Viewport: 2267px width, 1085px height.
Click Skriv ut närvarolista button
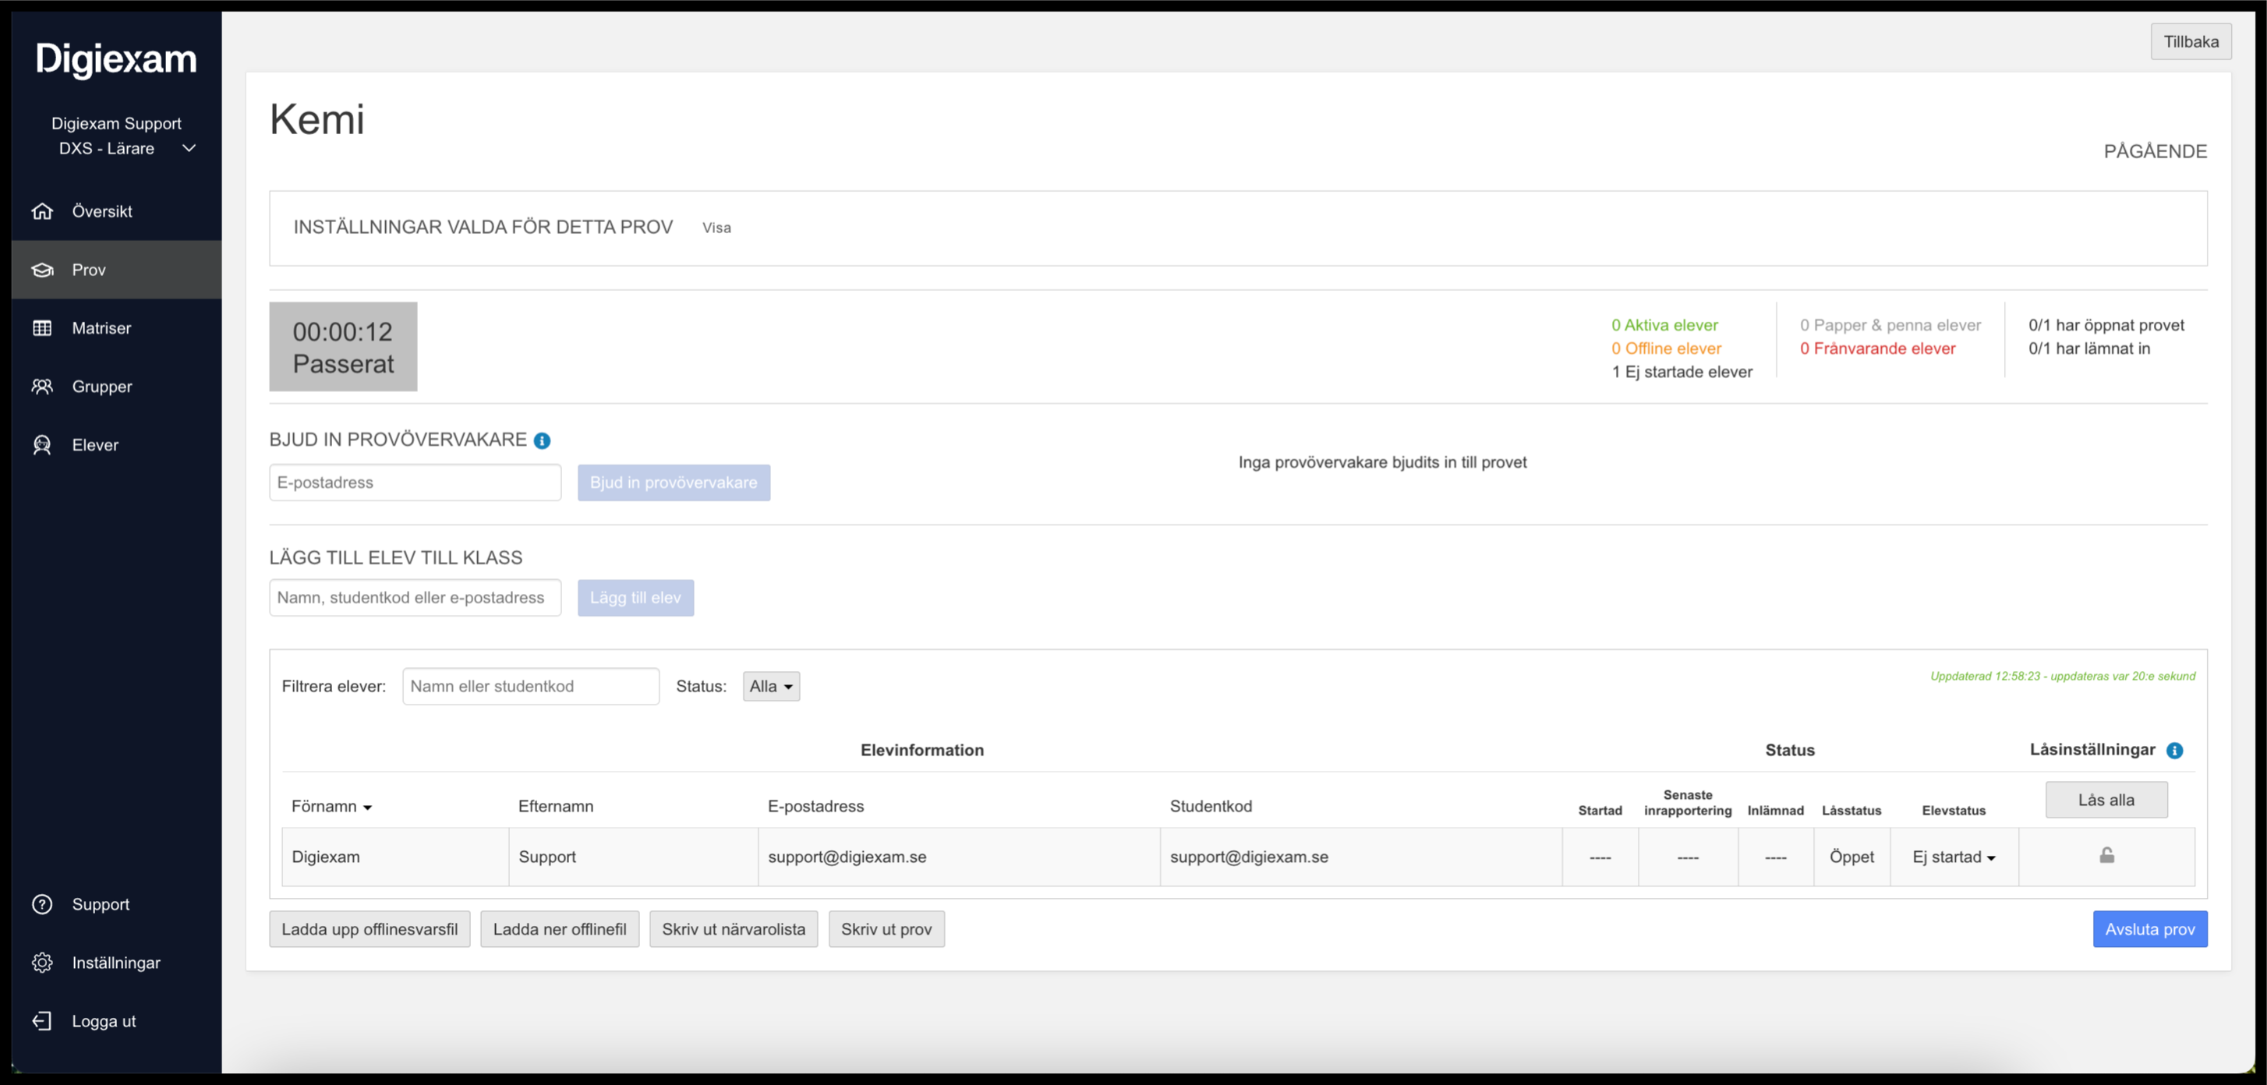733,929
